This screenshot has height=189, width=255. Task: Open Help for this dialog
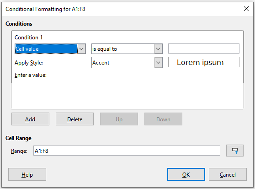pyautogui.click(x=27, y=174)
